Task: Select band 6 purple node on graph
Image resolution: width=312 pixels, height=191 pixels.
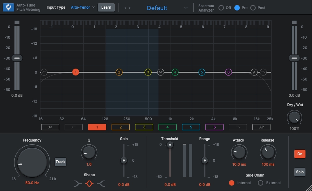Action: click(229, 72)
